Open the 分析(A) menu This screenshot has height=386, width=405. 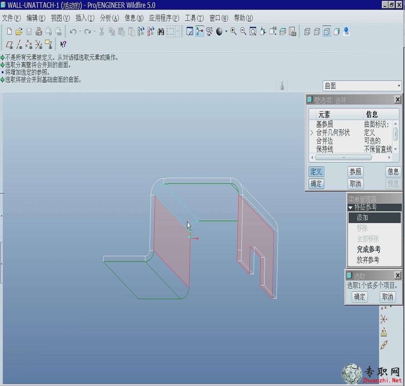[110, 18]
